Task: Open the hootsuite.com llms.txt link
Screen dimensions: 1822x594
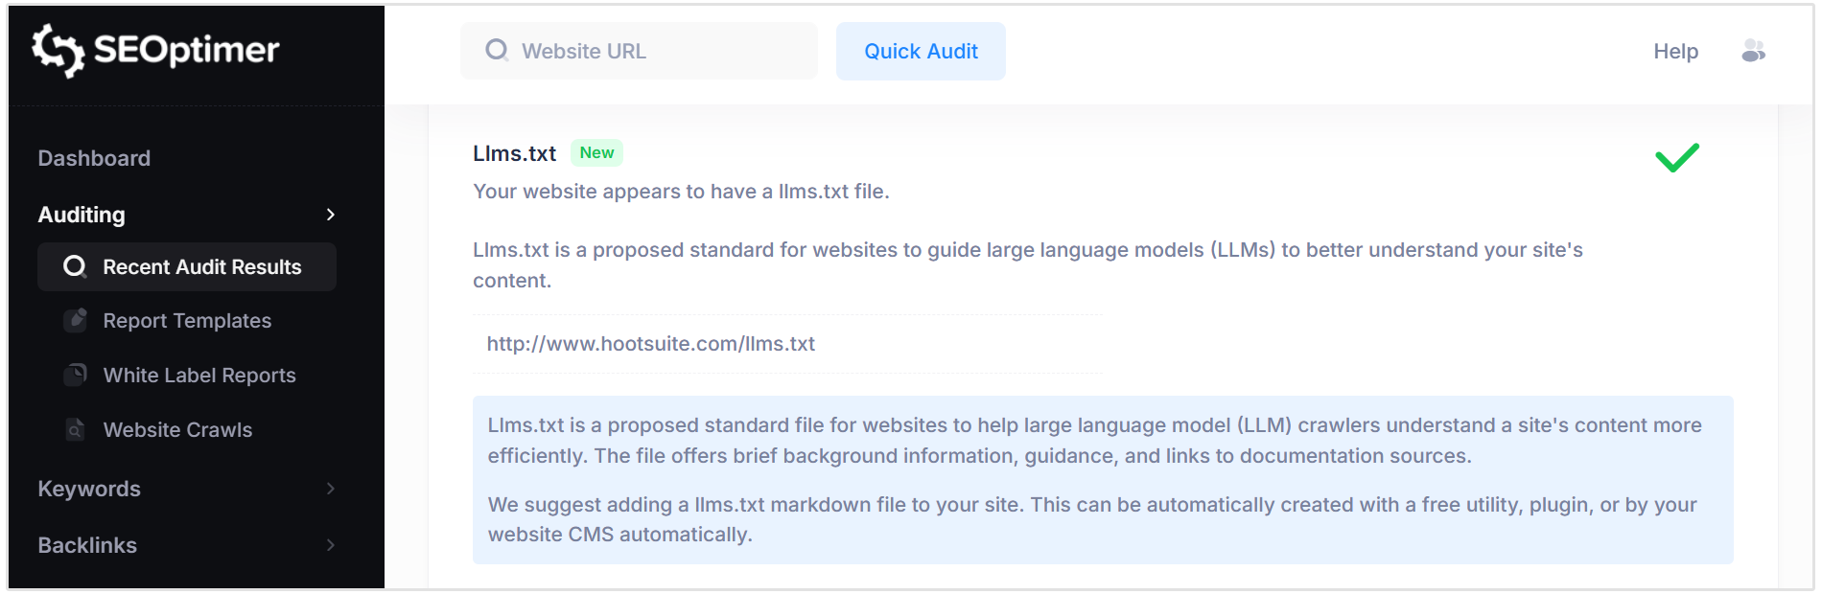Action: 652,343
